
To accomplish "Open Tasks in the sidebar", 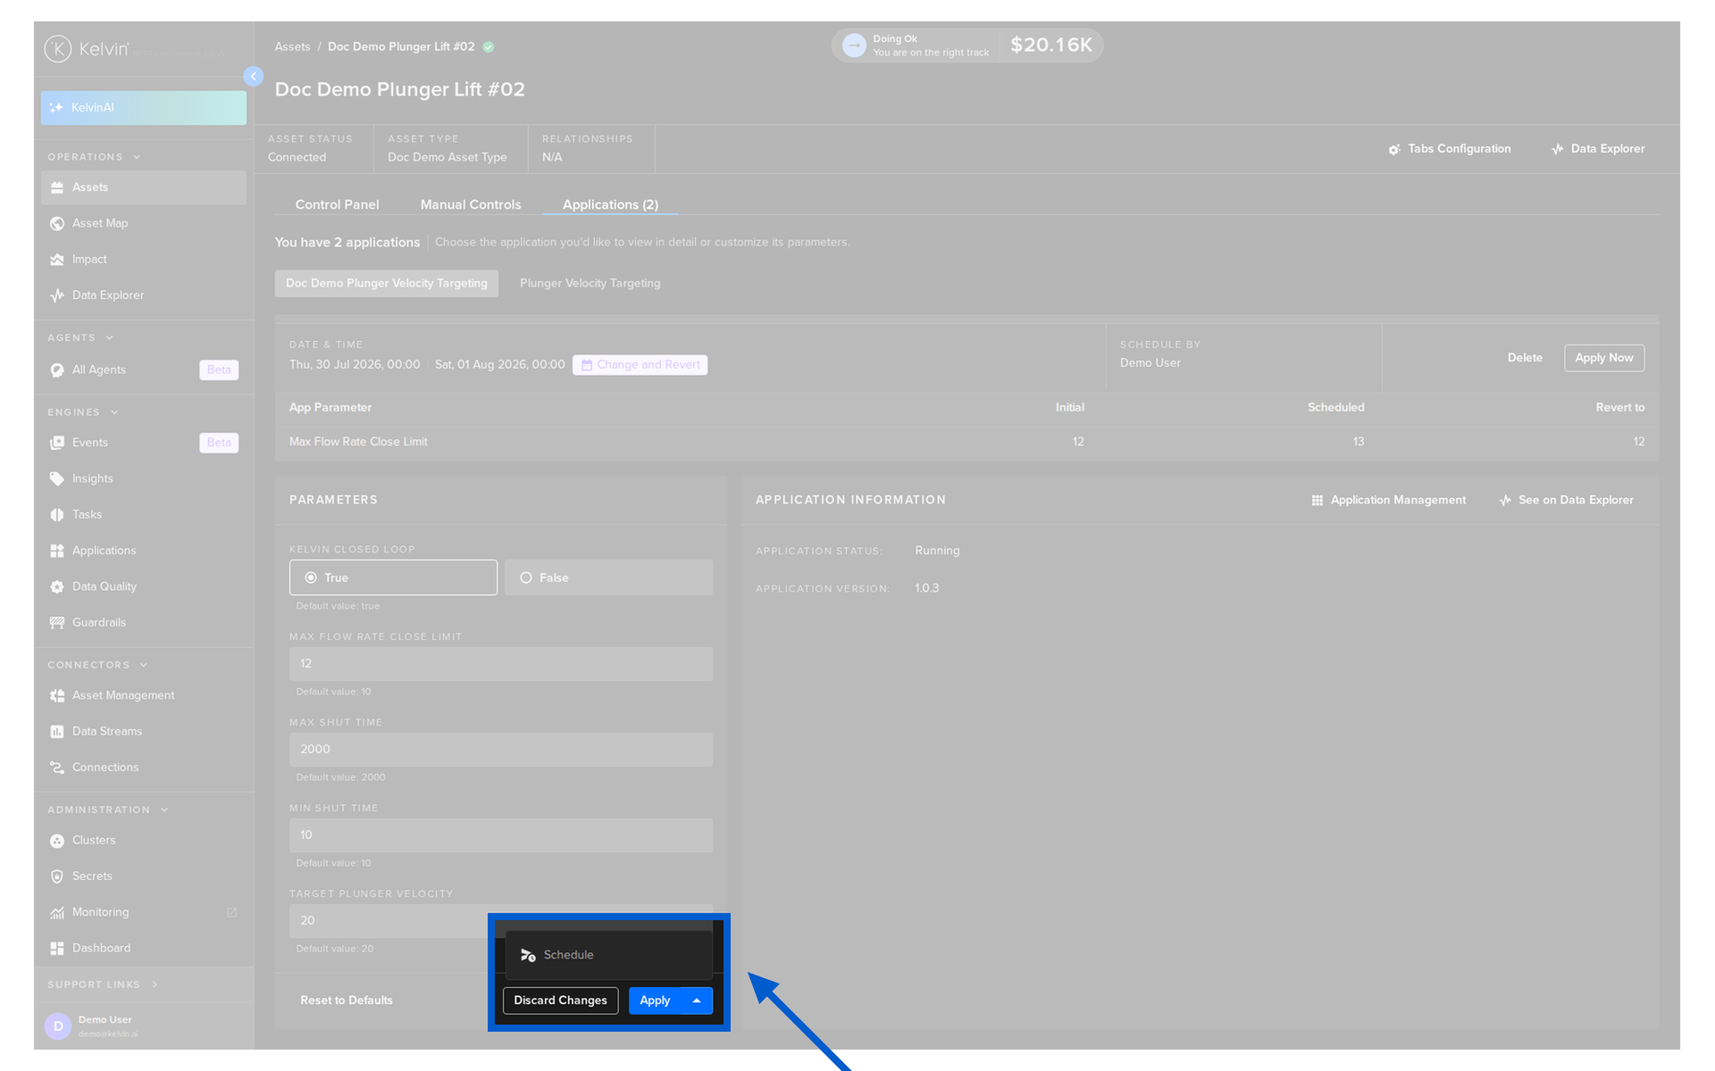I will 143,515.
